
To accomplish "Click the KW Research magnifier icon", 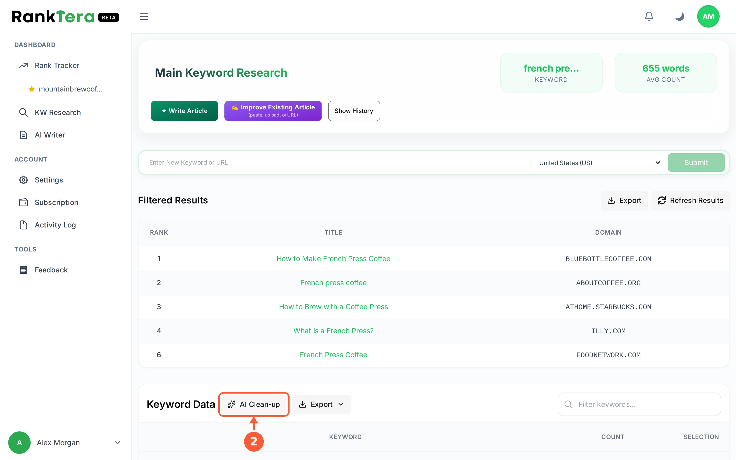I will coord(24,112).
